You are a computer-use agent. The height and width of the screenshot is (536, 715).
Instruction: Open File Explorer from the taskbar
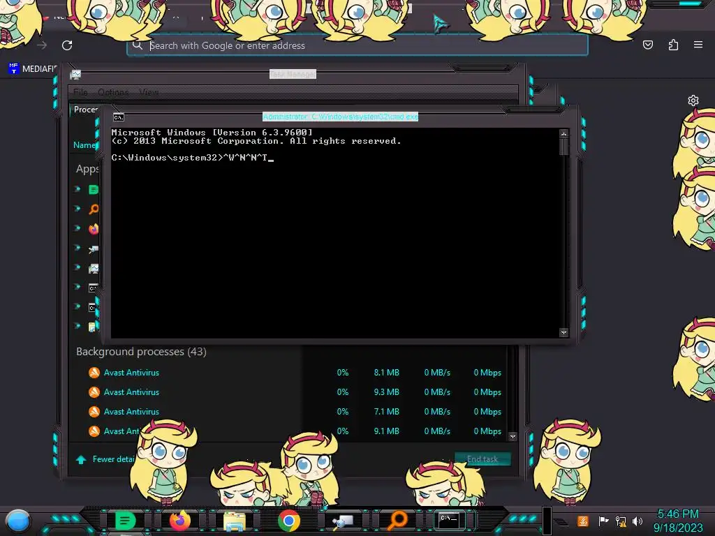tap(235, 521)
